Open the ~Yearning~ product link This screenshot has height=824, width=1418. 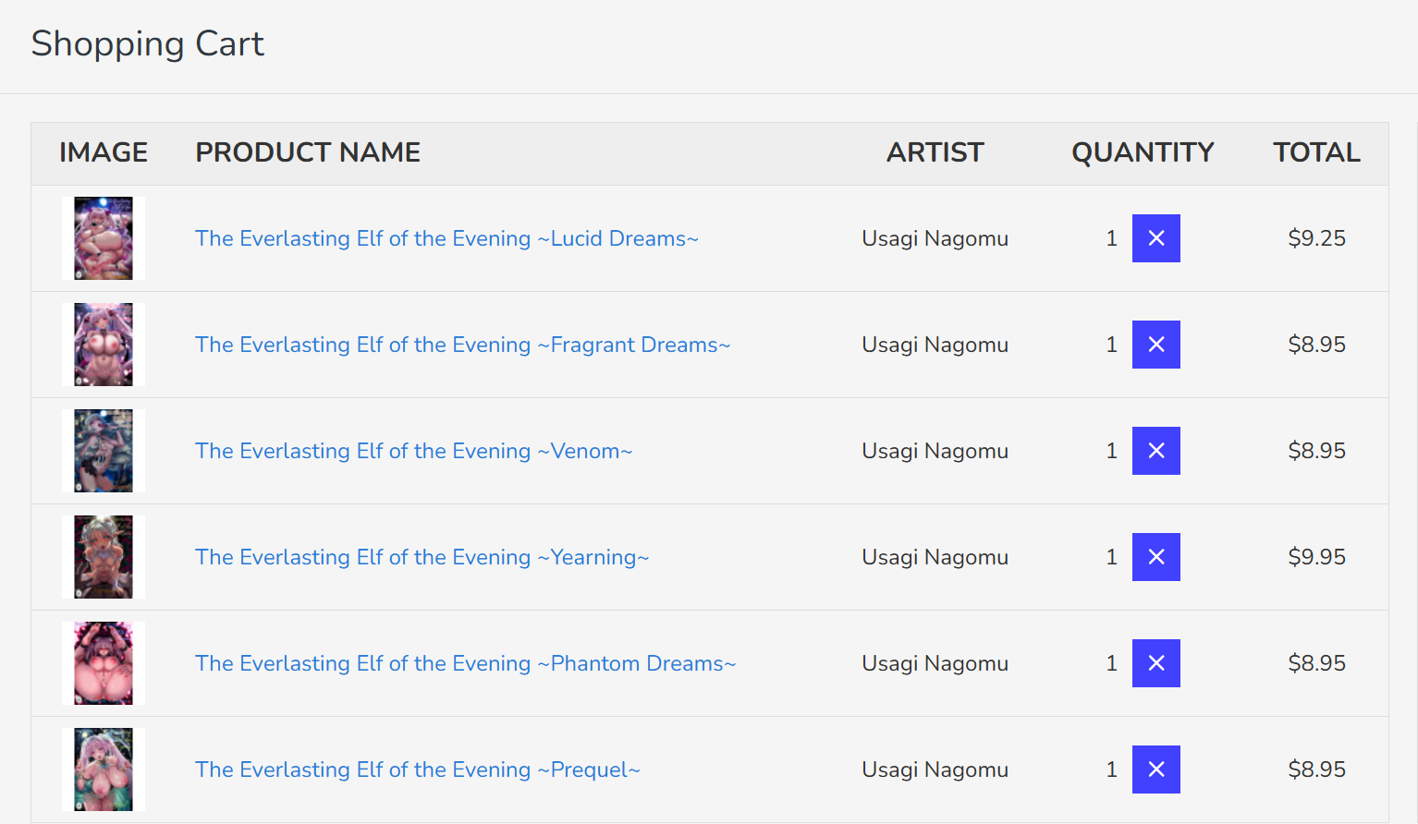(x=422, y=557)
